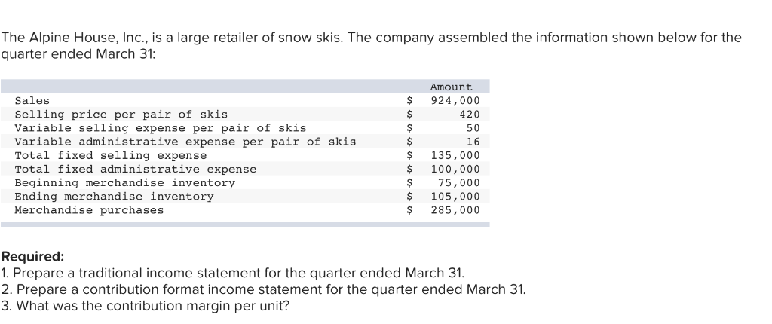Image resolution: width=772 pixels, height=324 pixels.
Task: Select the merchandise purchases amount 285,000
Action: click(455, 209)
